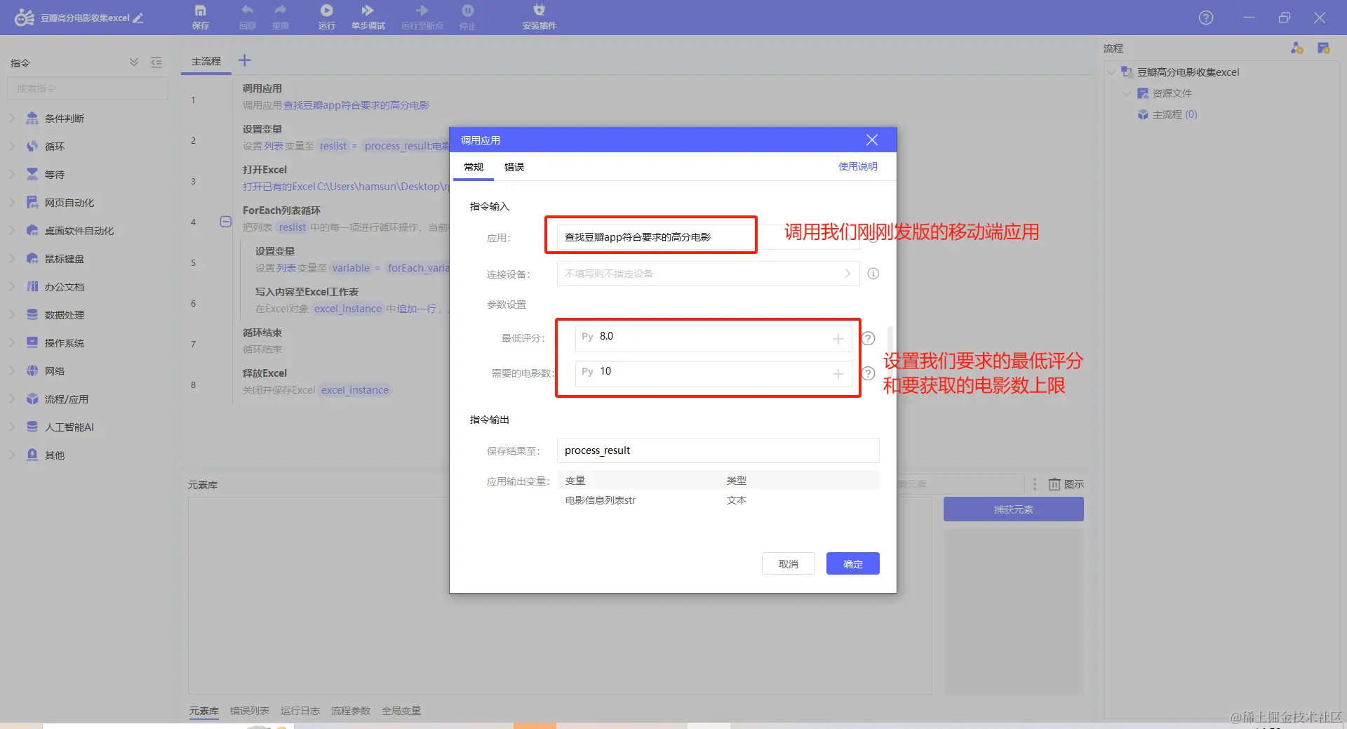The image size is (1347, 729).
Task: Click the 图示 icon in element library
Action: (1066, 484)
